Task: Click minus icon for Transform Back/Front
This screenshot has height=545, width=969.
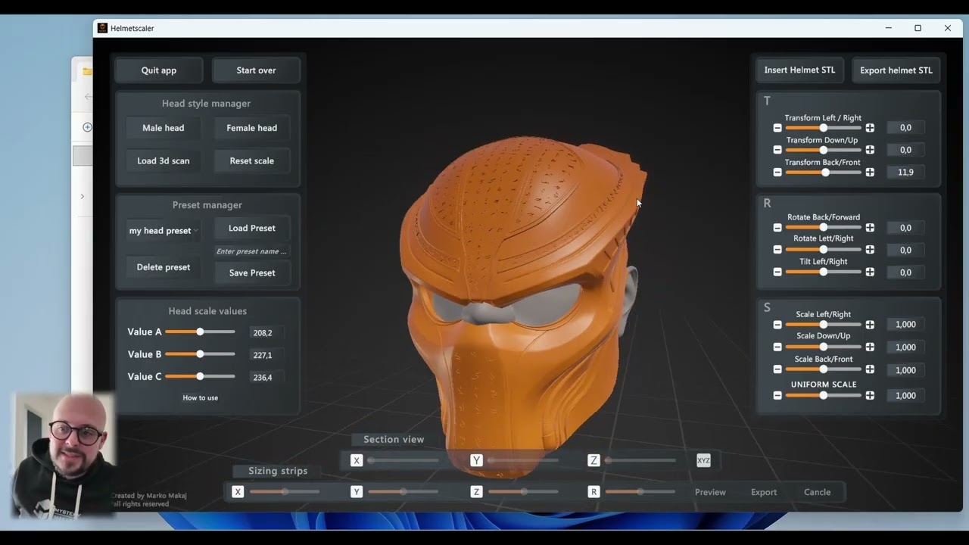Action: (x=777, y=173)
